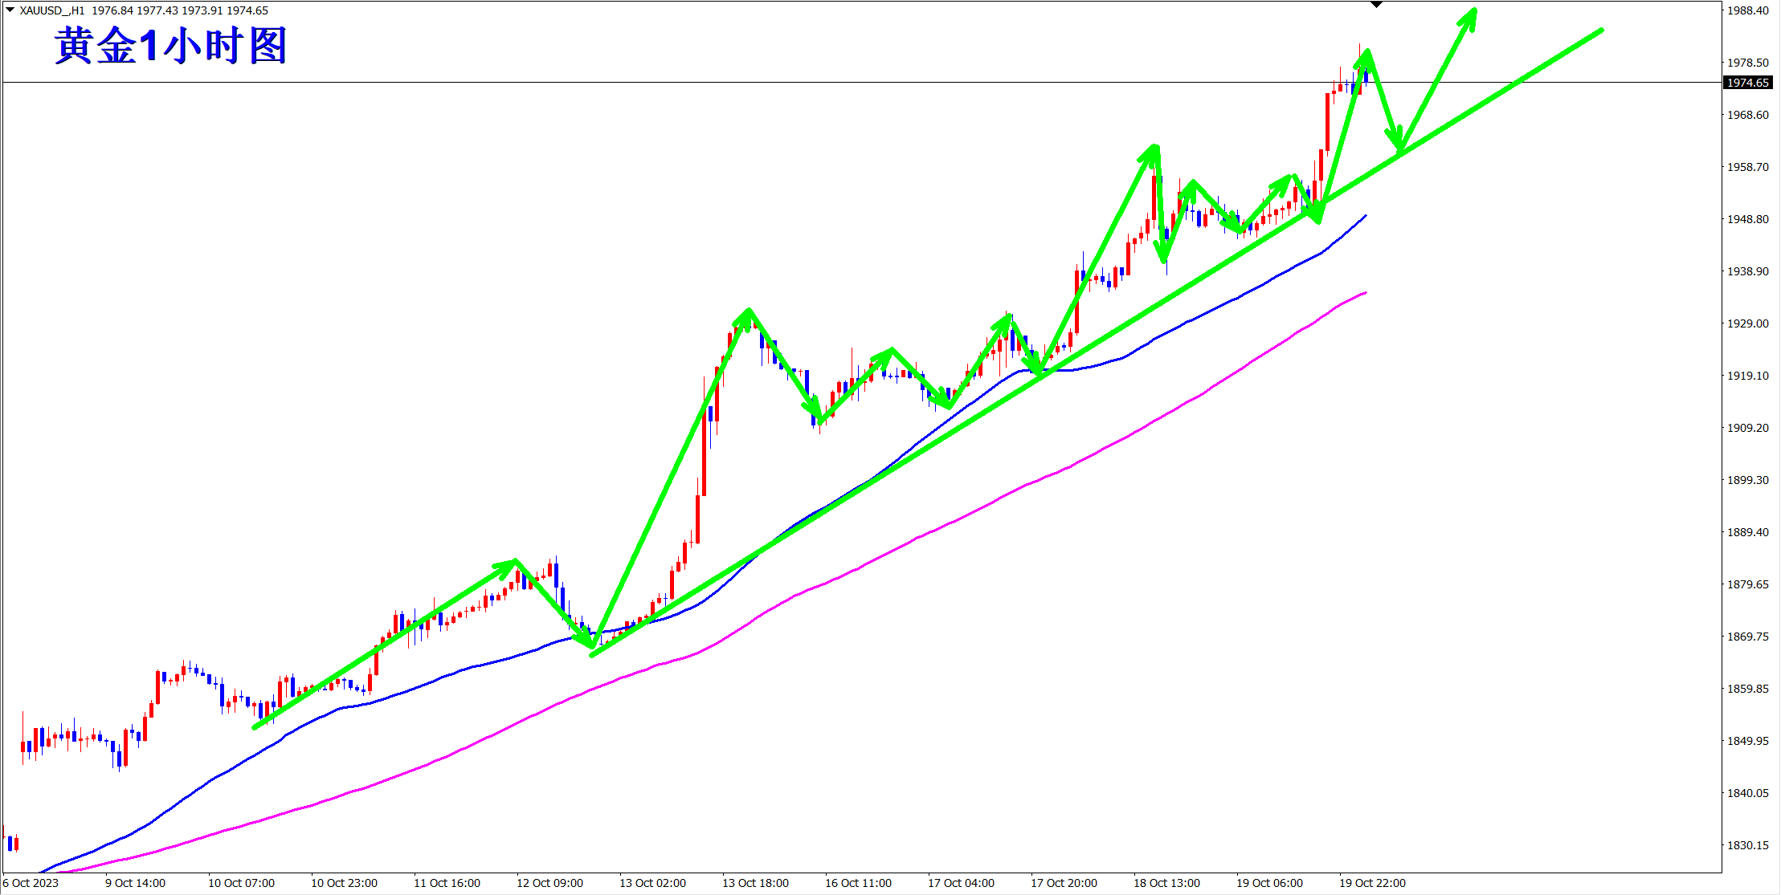
Task: Click the OHLC values 1976.84 1977.43 text
Action: pos(133,10)
